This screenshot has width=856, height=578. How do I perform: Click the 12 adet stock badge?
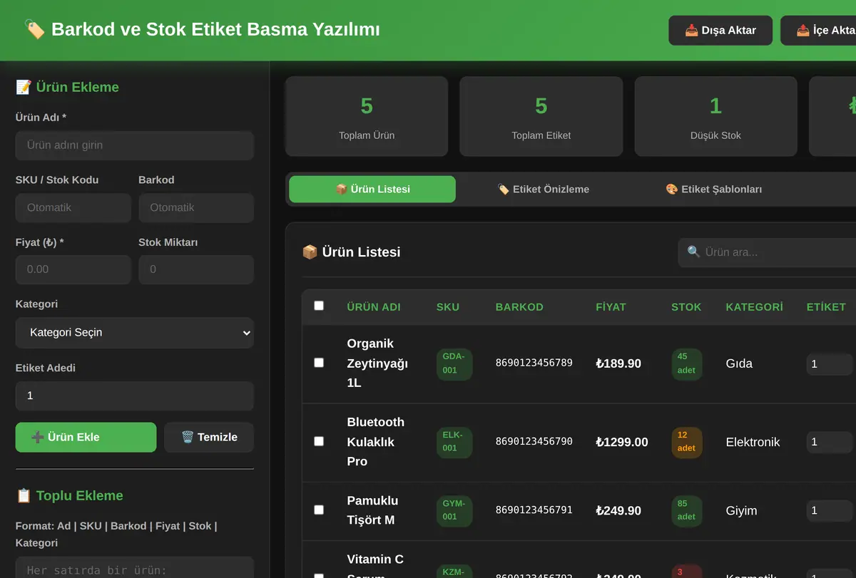[687, 442]
